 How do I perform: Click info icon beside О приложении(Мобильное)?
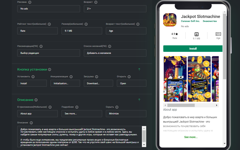point(50,107)
